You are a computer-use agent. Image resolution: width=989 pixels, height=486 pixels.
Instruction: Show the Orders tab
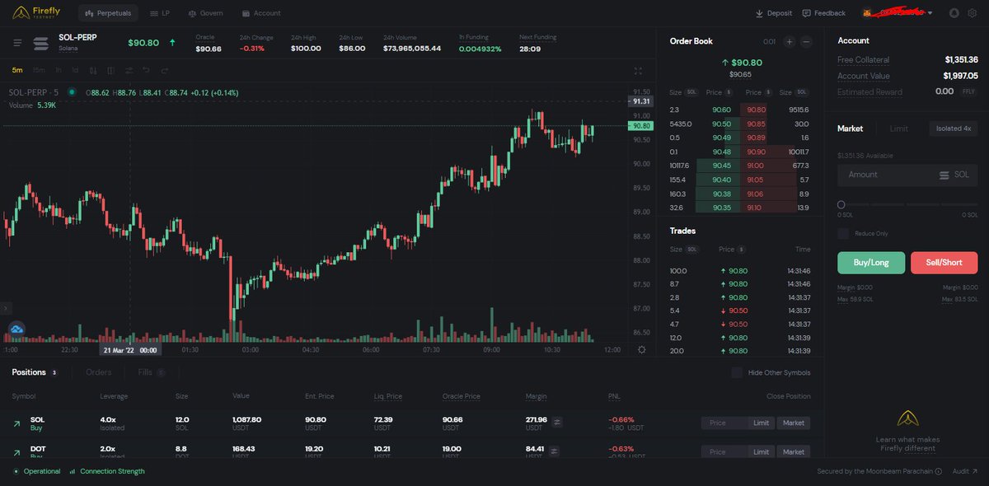[99, 372]
